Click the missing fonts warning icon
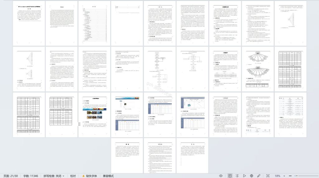 click(83, 176)
